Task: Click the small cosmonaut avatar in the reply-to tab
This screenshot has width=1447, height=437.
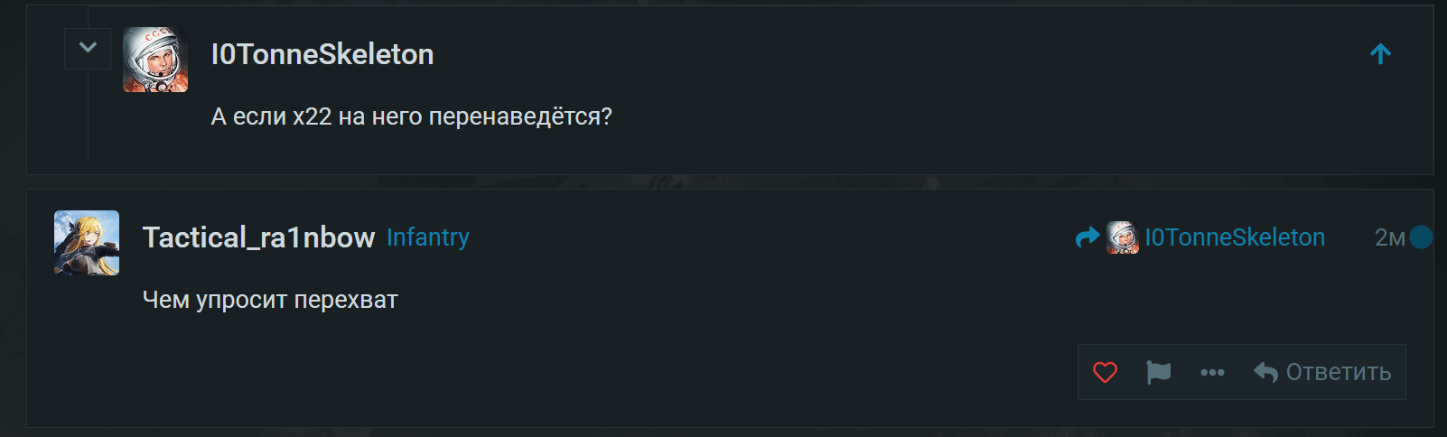Action: click(1123, 237)
